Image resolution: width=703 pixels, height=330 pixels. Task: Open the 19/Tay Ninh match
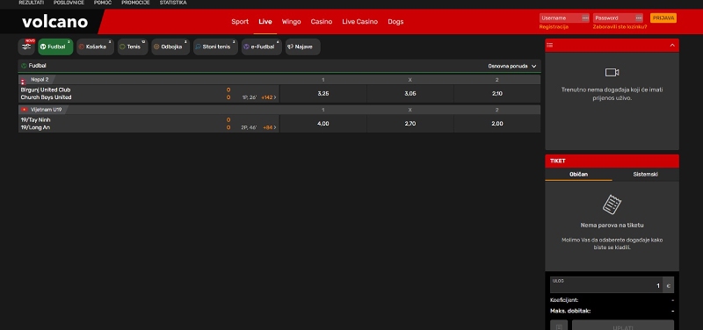point(35,120)
